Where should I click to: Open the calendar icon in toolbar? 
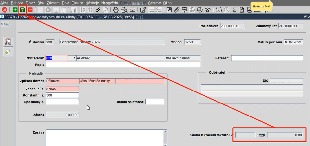click(56, 10)
